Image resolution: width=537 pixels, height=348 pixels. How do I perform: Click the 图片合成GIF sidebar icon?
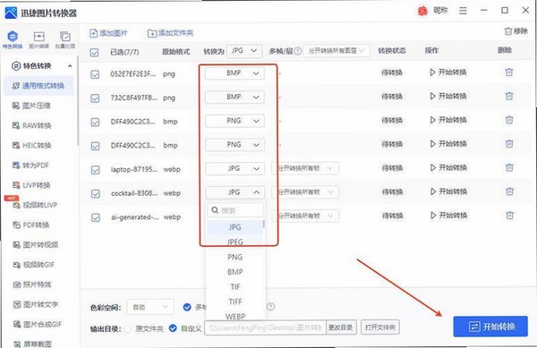(16, 324)
